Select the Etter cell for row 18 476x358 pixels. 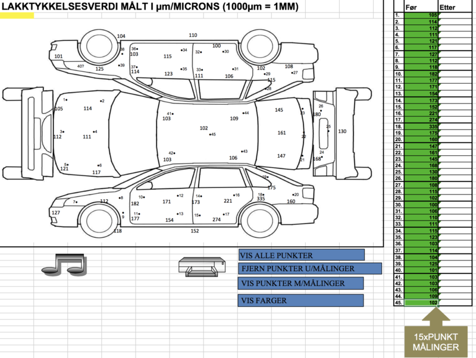(455, 127)
